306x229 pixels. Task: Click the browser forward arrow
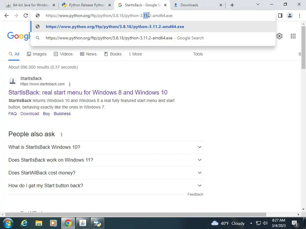tap(16, 16)
